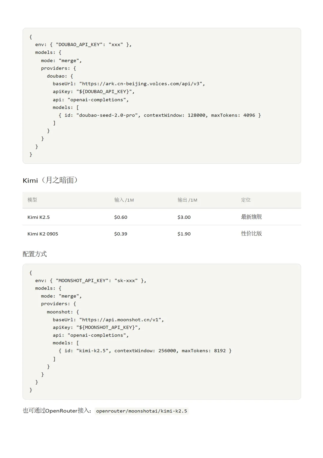
Task: Click the text "也可通过OpenRouter接入"
Action: coord(55,411)
